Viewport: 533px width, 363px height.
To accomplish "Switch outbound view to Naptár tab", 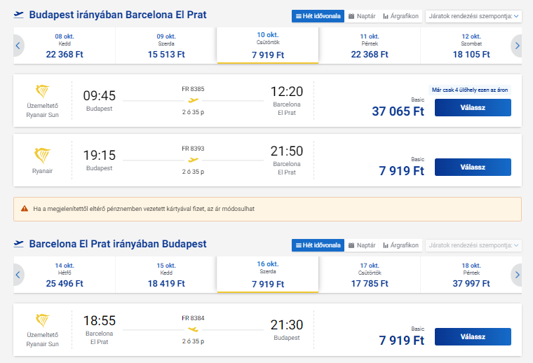I will (x=362, y=15).
